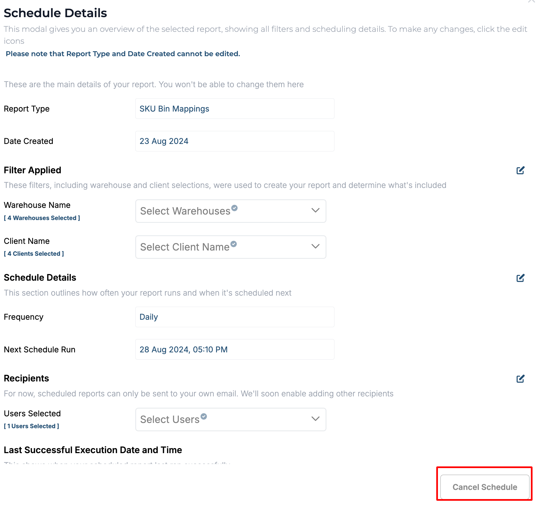Click the SKU Bin Mappings report field
Viewport: 540px width, 506px height.
(x=235, y=109)
